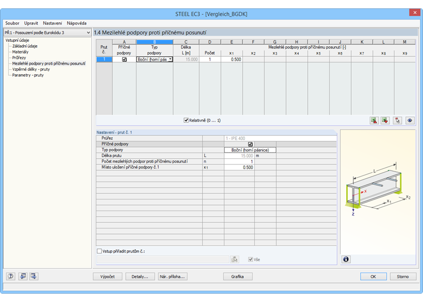
Task: Select Vstupní údaje tree node
Action: click(17, 40)
